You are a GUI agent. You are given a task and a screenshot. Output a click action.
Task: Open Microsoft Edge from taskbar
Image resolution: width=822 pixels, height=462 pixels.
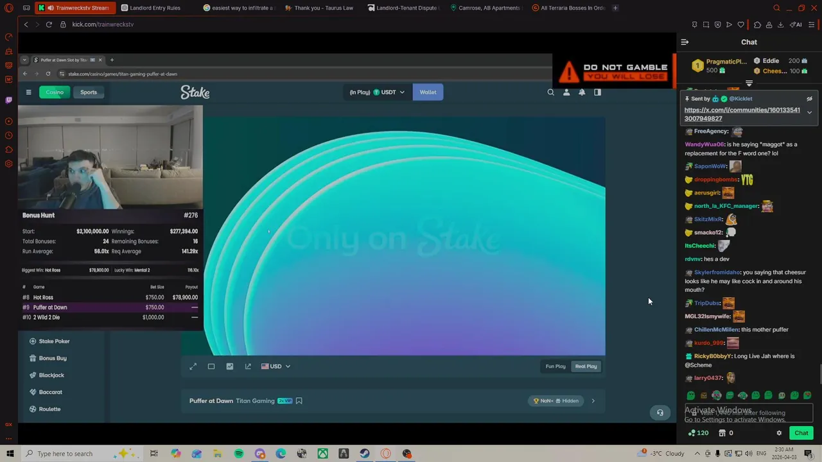(281, 454)
